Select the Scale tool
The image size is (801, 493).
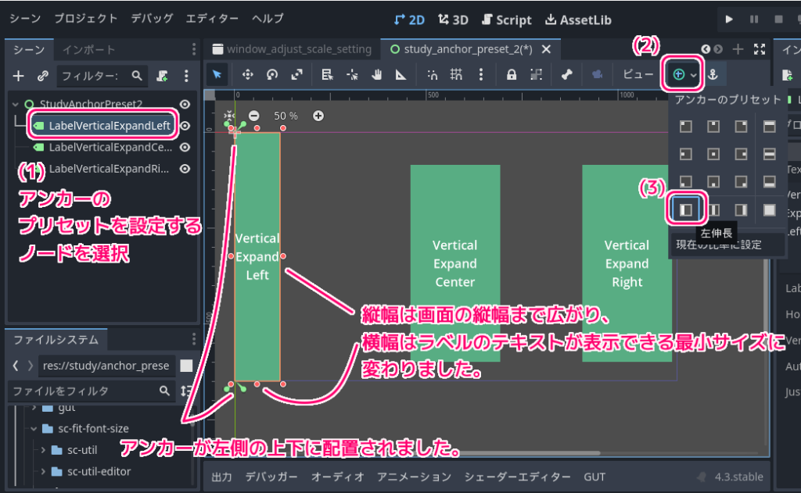pos(296,75)
